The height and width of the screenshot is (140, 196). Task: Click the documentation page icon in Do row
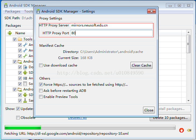(x=25, y=67)
